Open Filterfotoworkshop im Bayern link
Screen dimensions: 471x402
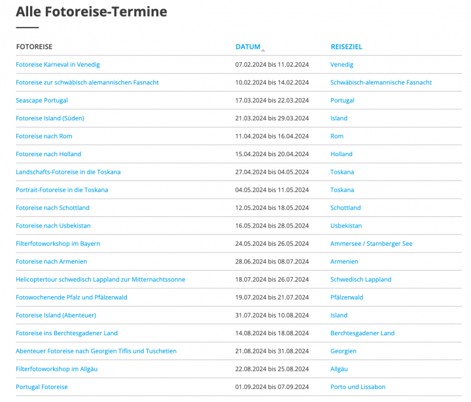[x=58, y=244]
